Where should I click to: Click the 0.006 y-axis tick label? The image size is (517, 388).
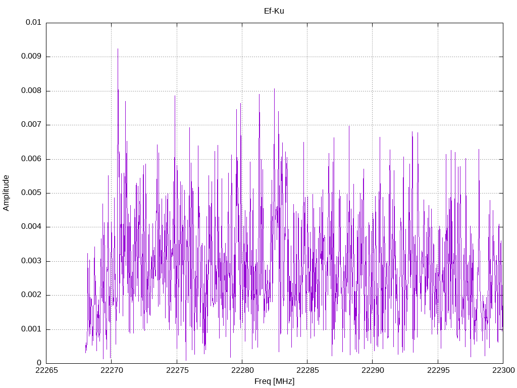(31, 159)
